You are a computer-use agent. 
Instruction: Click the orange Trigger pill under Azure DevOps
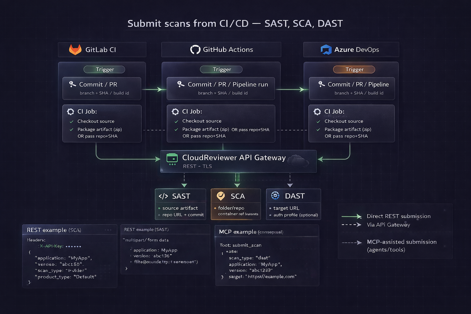(354, 69)
